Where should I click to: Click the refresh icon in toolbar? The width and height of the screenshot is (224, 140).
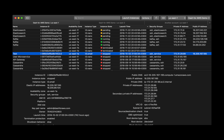pos(156,18)
